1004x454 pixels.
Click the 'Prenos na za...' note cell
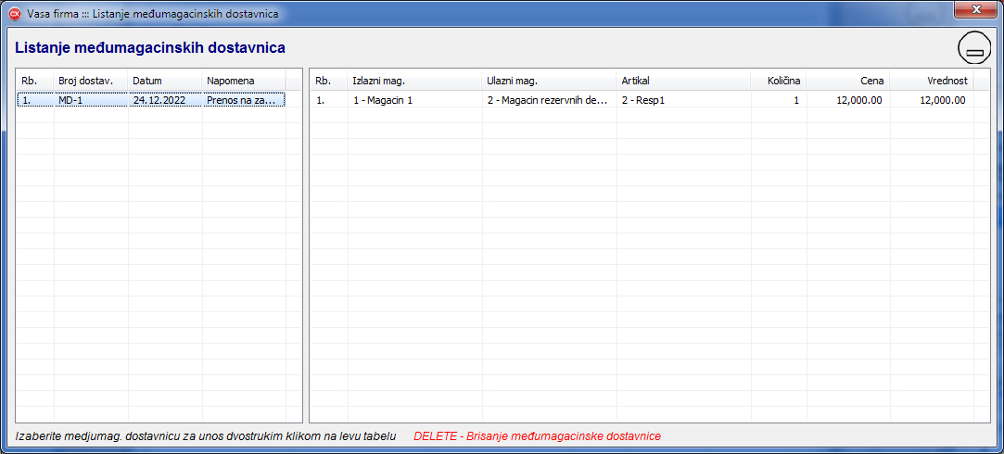[244, 100]
